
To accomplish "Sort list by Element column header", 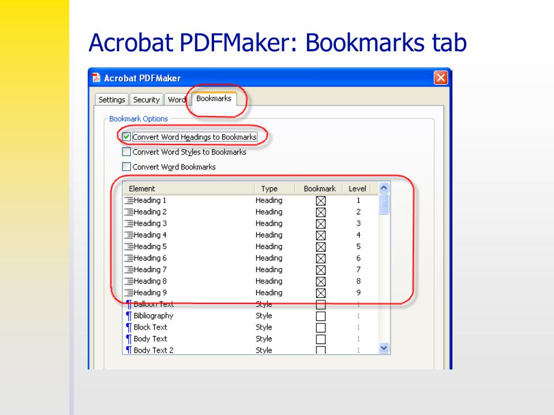I will (x=189, y=188).
